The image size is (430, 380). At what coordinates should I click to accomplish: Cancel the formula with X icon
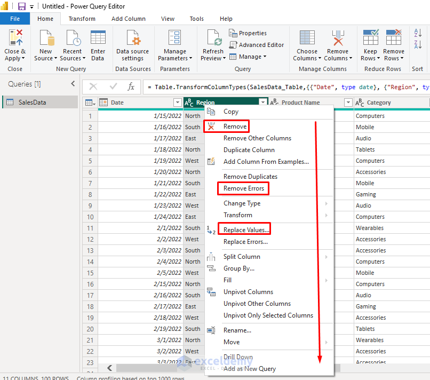93,86
